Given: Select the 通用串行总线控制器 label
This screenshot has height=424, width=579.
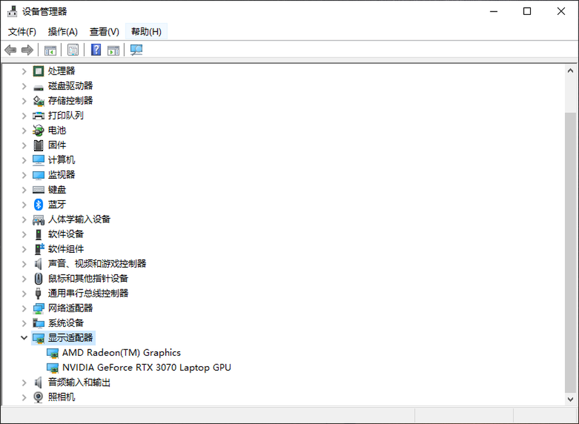Looking at the screenshot, I should click(x=88, y=293).
